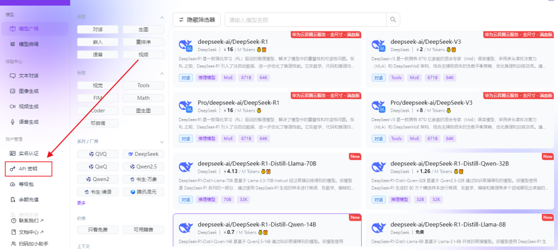This screenshot has width=558, height=250.
Task: Filter by the QwQ series chip
Action: tap(98, 166)
